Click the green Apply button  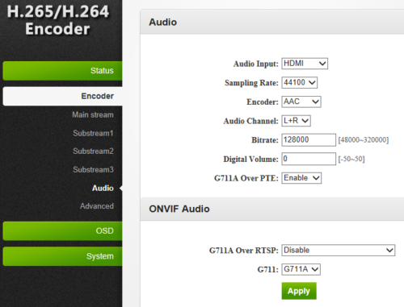(299, 291)
